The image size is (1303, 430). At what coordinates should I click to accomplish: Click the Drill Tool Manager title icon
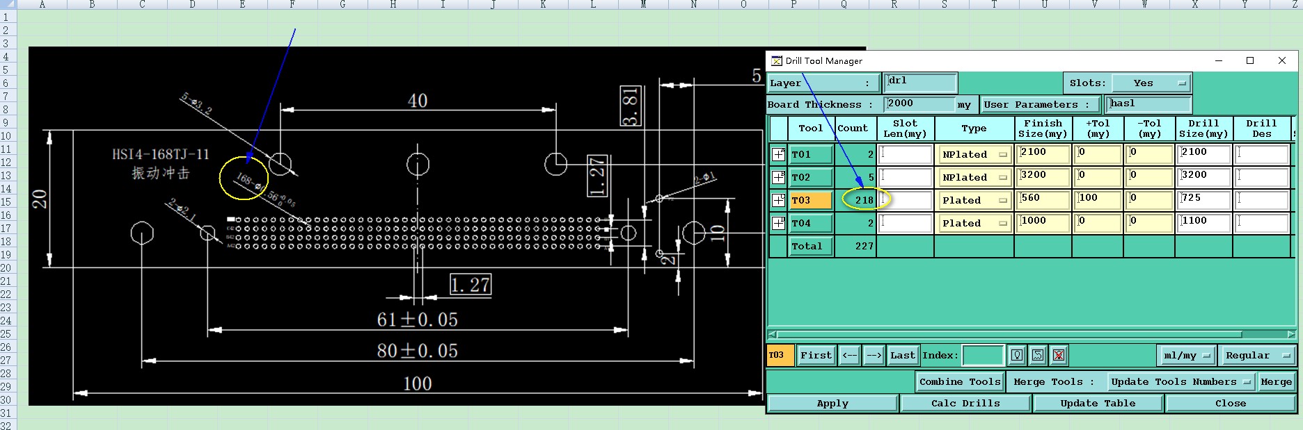tap(776, 61)
